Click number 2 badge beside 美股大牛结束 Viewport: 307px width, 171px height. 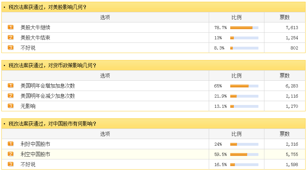pyautogui.click(x=11, y=37)
